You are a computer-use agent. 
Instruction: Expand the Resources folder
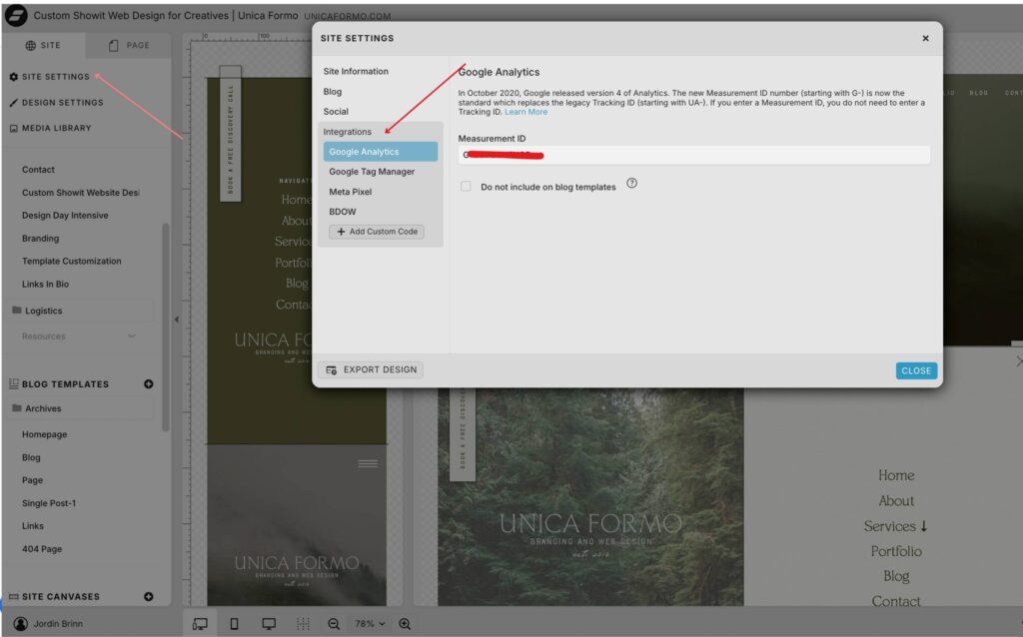tap(132, 336)
